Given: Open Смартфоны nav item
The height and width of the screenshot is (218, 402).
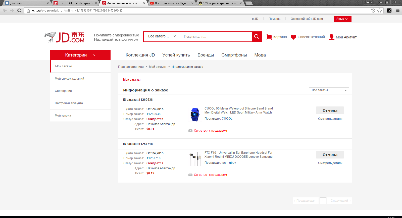Looking at the screenshot, I should tap(234, 55).
